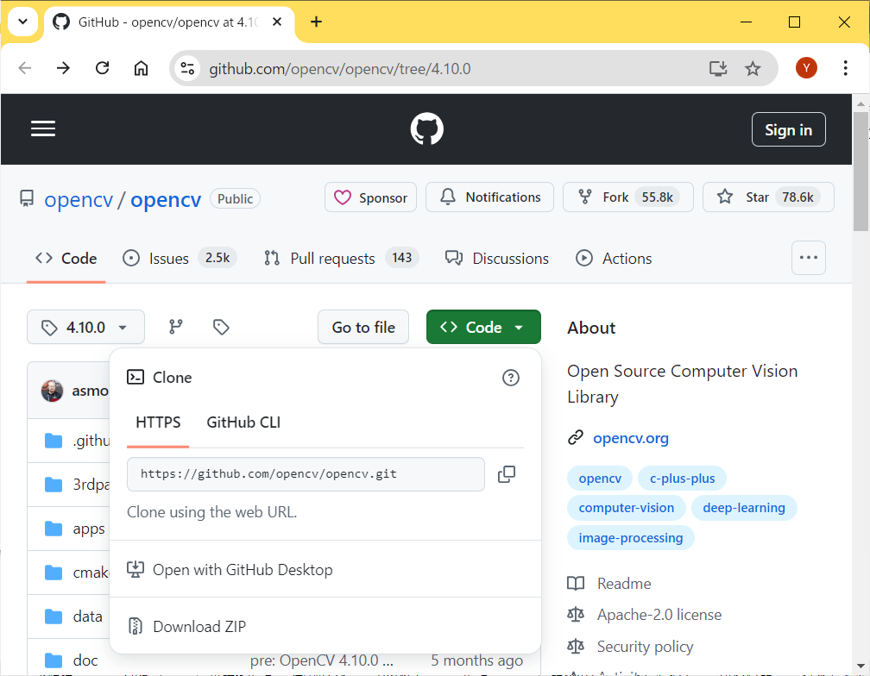The width and height of the screenshot is (870, 676).
Task: Click the Go to file button
Action: tap(362, 327)
